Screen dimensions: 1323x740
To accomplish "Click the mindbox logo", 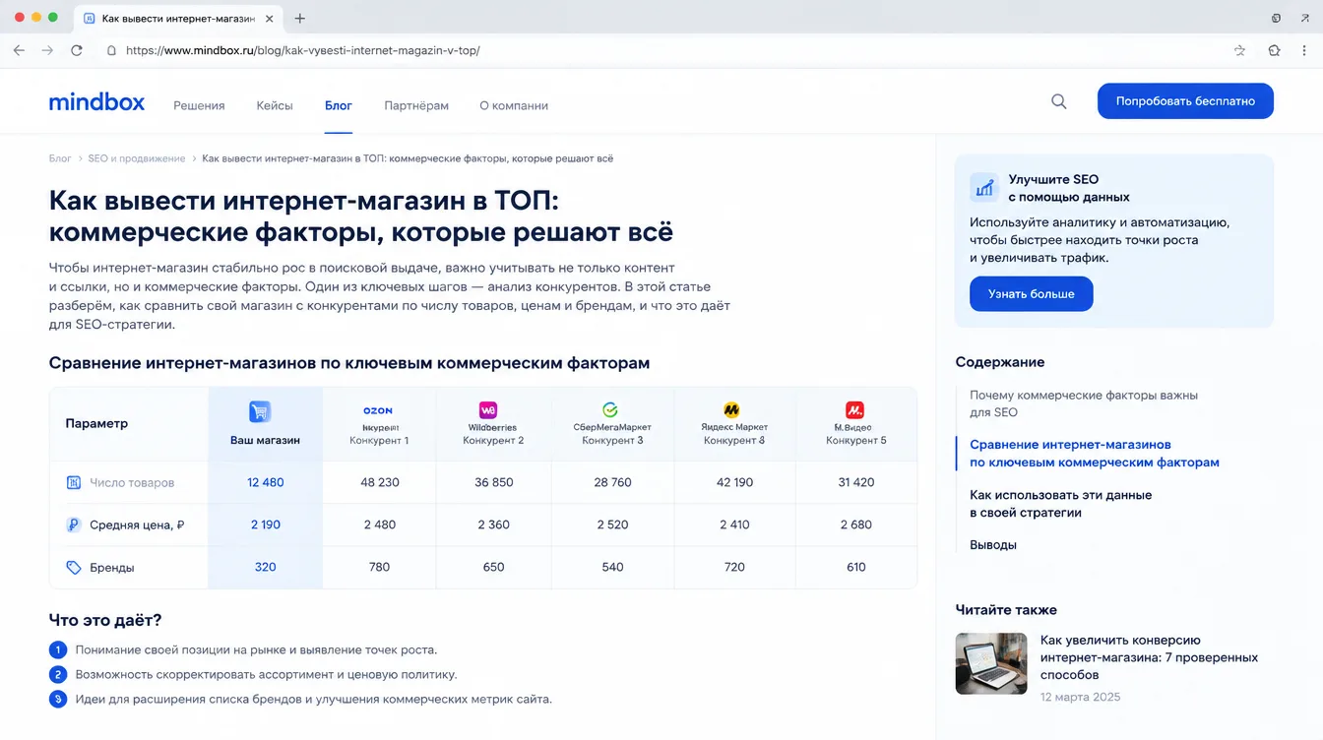I will click(x=96, y=101).
